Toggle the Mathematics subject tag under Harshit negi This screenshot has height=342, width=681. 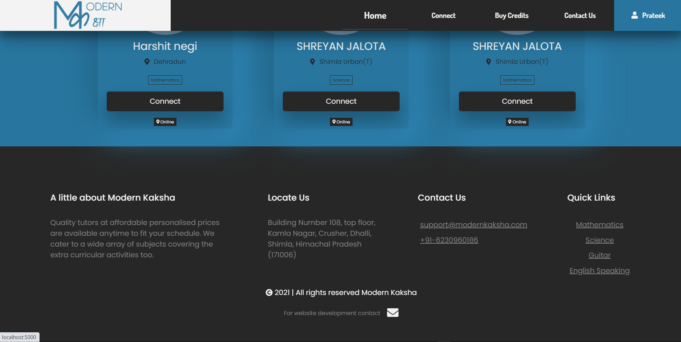tap(165, 80)
